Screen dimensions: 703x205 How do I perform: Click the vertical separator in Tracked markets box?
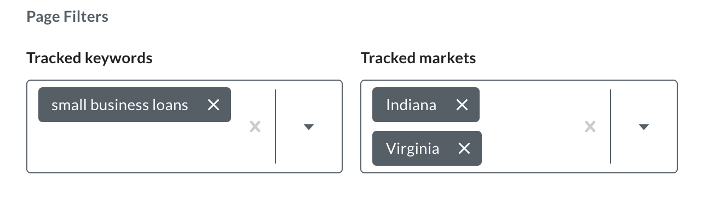(x=610, y=126)
